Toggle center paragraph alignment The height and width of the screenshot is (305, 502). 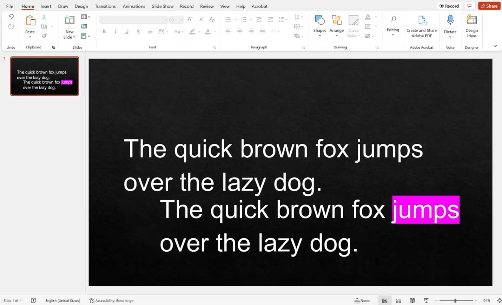(239, 31)
